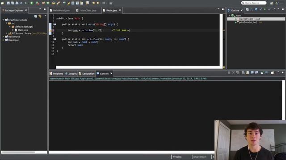This screenshot has width=286, height=160.
Task: Select the Java perspective icon
Action: click(277, 3)
